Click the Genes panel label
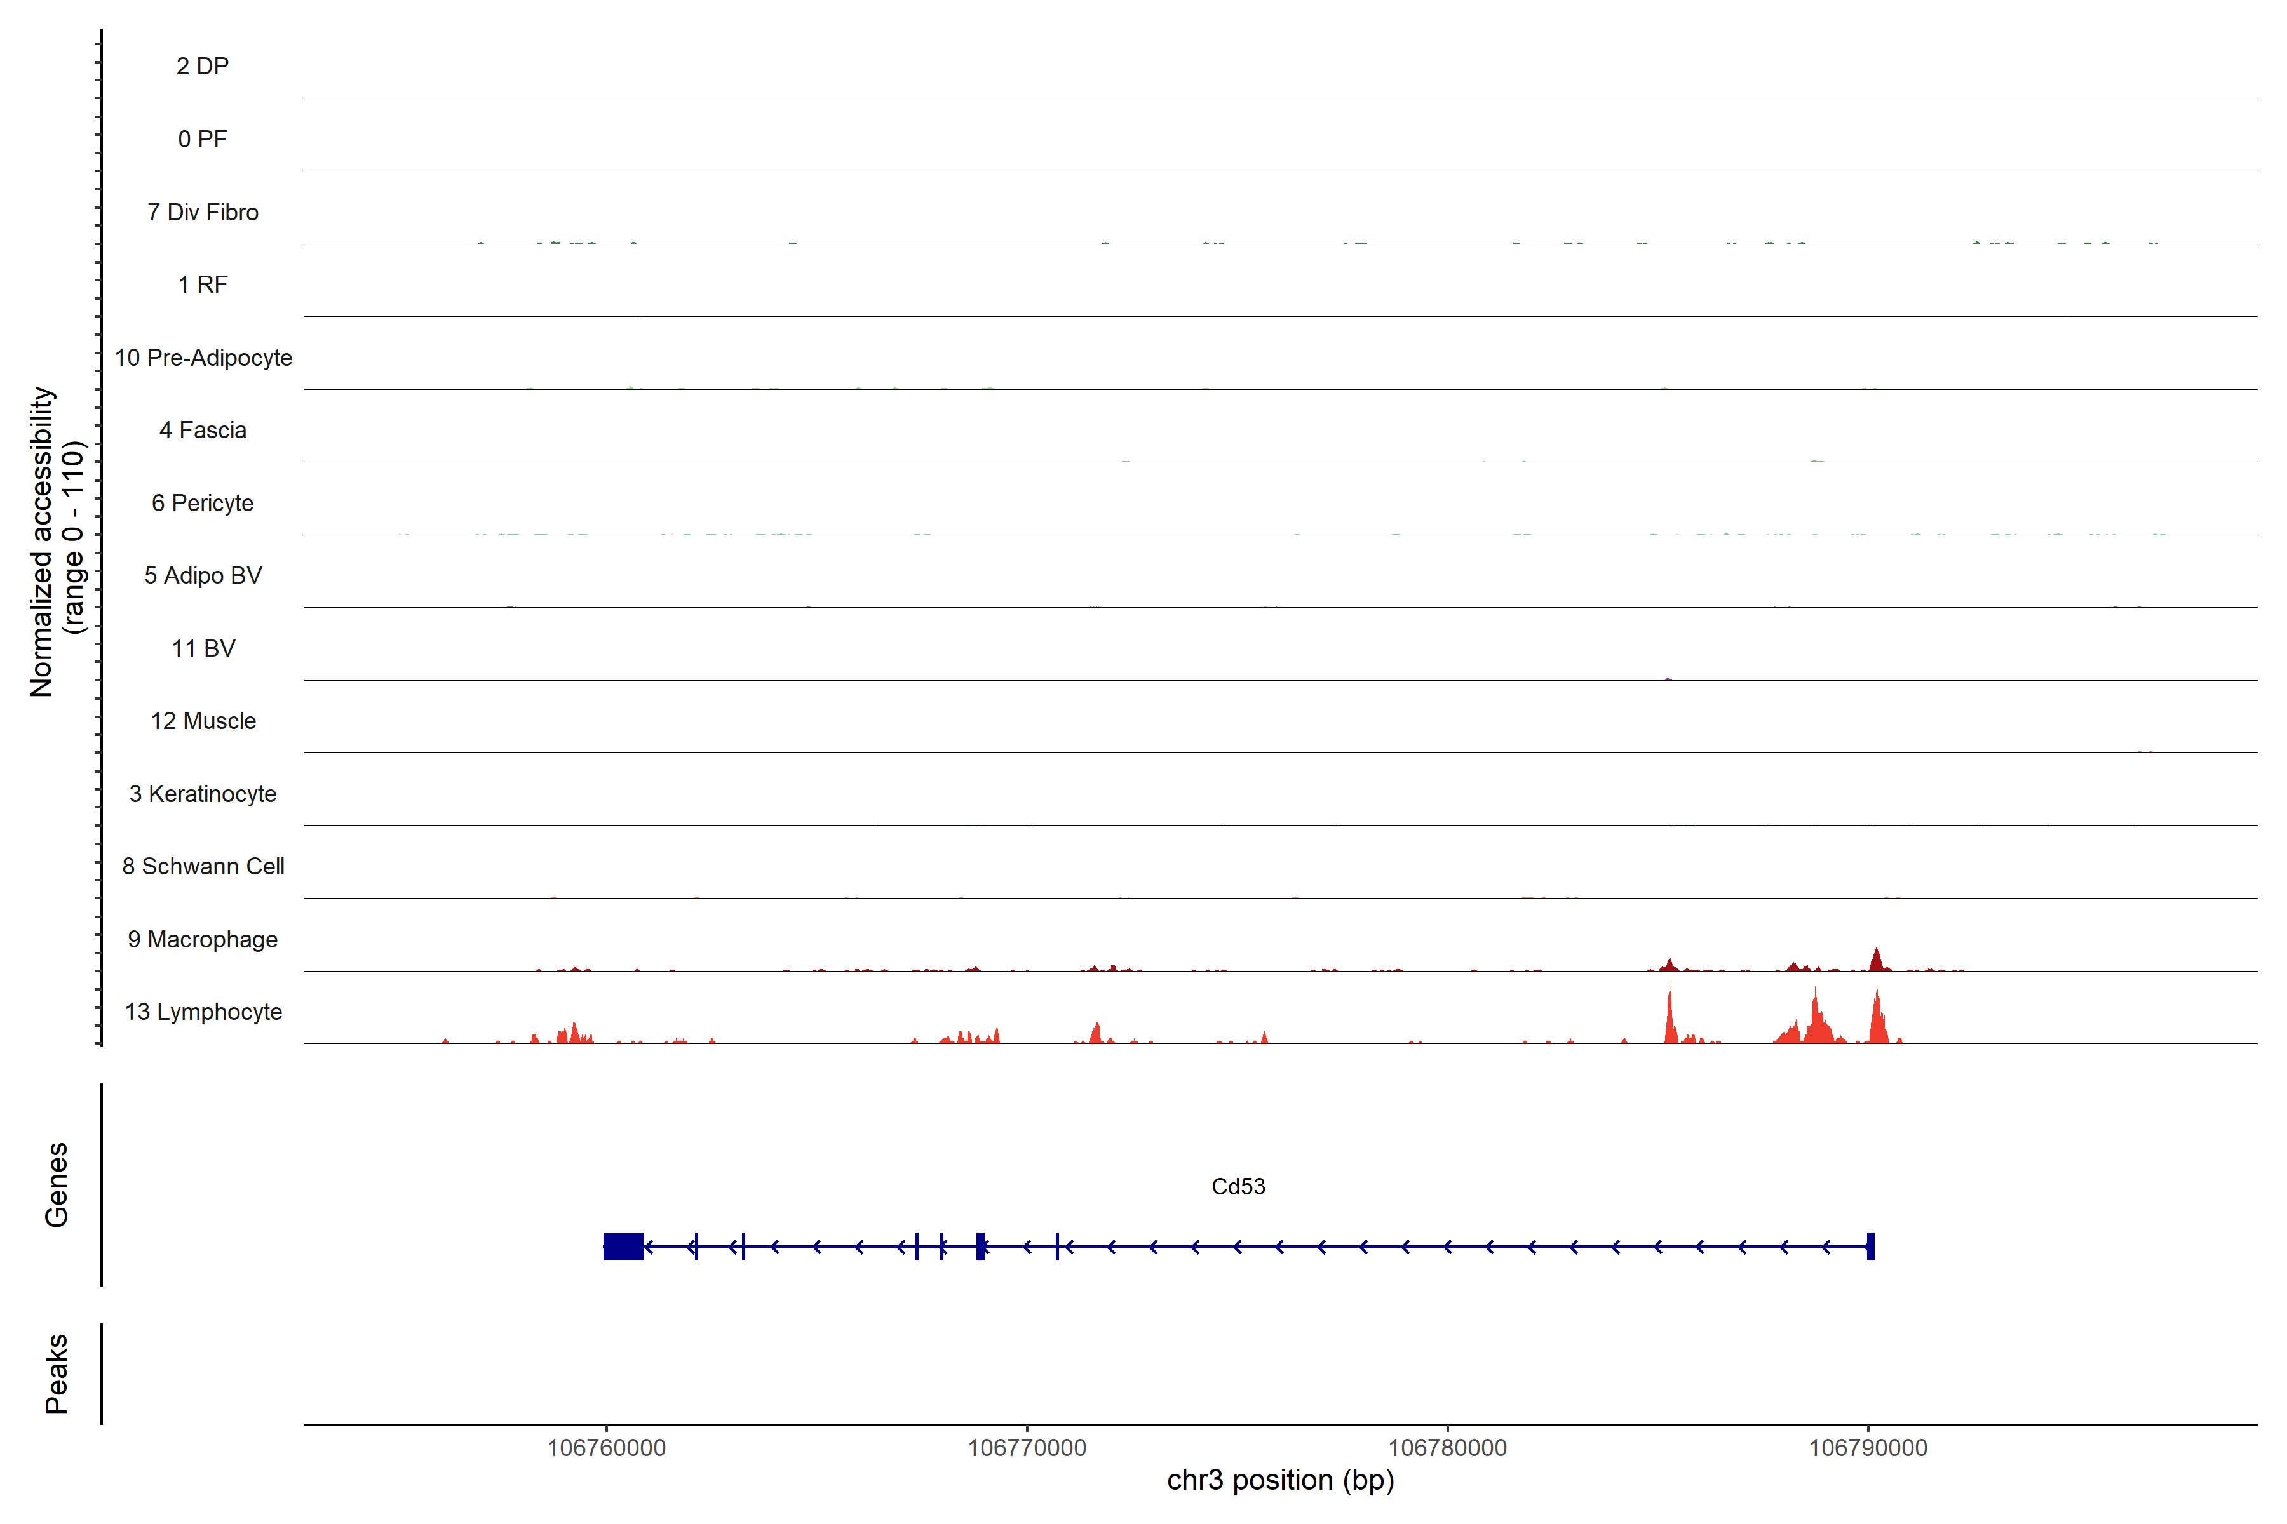2287x1524 pixels. (x=57, y=1184)
